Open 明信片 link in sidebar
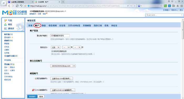Viewport: 184px width, 99px height. (x=12, y=67)
